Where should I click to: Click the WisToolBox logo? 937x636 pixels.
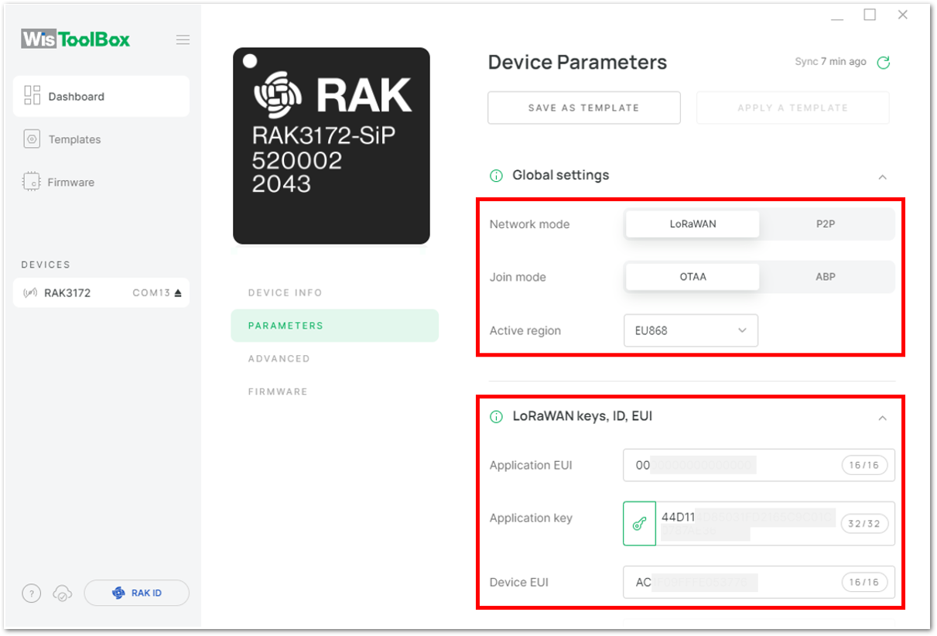click(x=76, y=39)
